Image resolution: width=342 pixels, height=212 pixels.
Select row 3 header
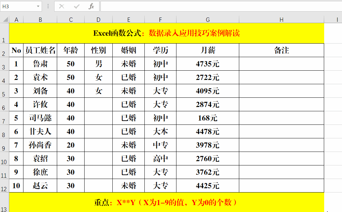4,64
